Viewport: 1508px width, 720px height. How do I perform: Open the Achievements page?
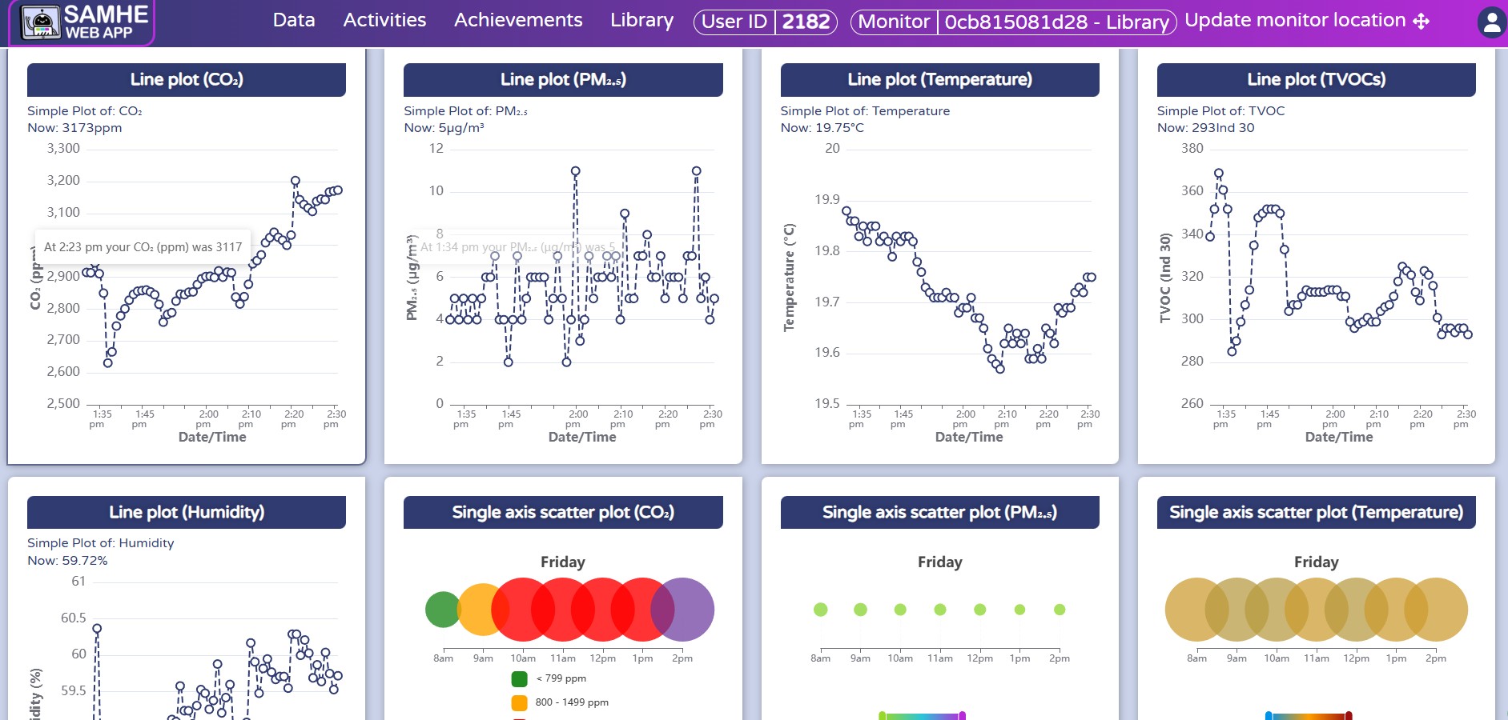pyautogui.click(x=518, y=20)
